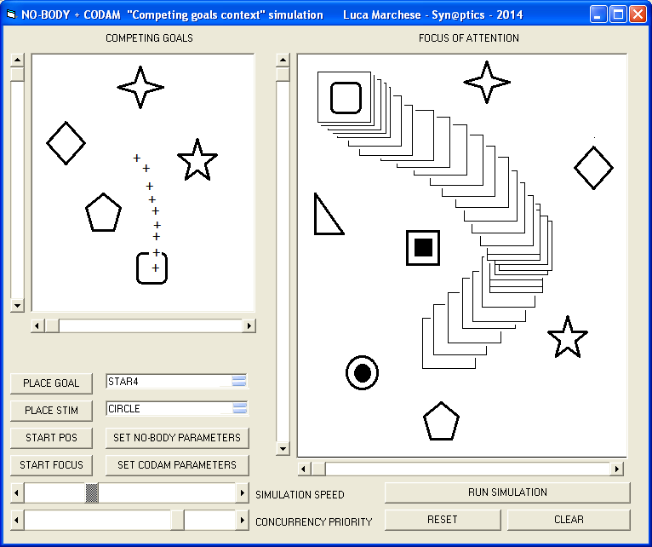Select the filled square stimulus shape

(423, 248)
